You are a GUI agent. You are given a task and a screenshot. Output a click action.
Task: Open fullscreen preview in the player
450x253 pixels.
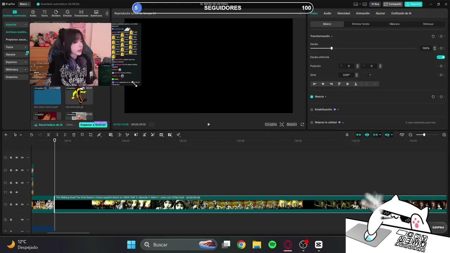click(x=302, y=124)
